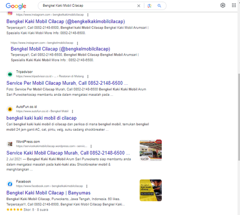
Task: Click the Facebook site name text
Action: point(24,181)
